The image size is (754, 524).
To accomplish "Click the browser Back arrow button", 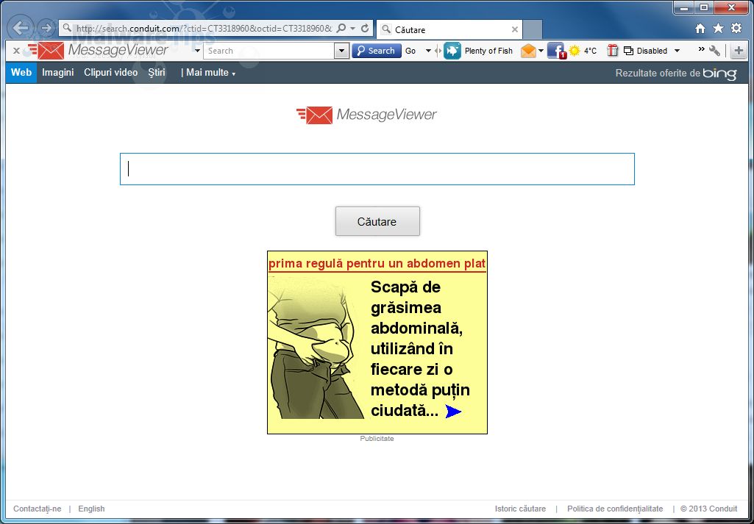I will point(20,28).
